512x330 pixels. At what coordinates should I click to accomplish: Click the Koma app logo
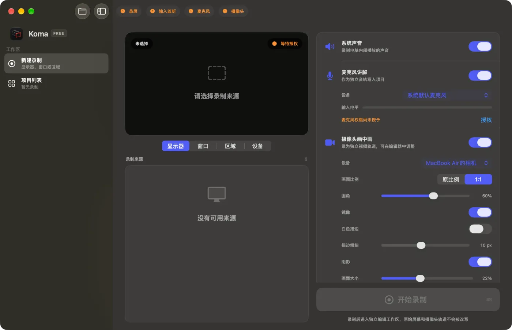tap(16, 34)
